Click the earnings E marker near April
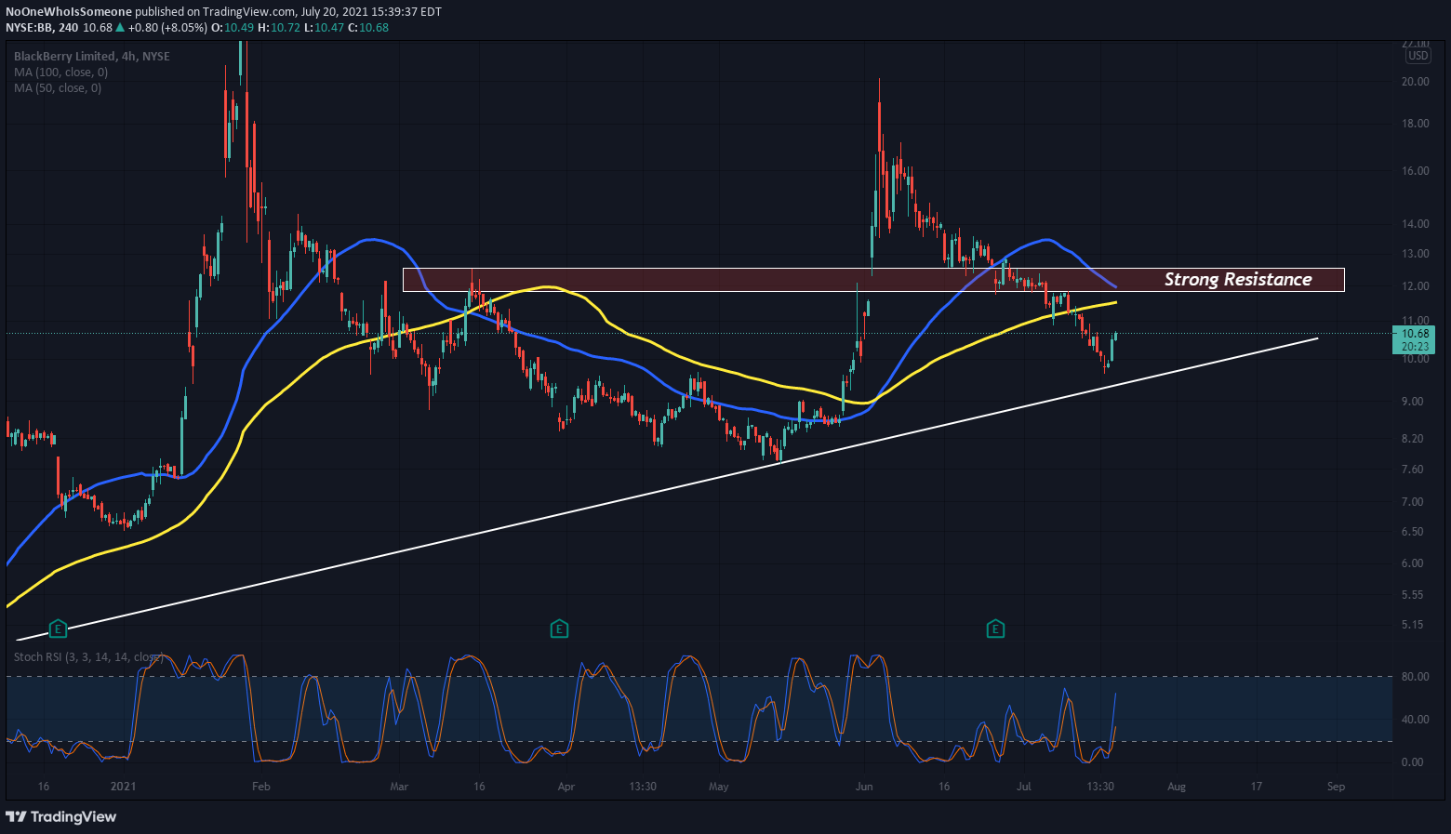 point(559,629)
